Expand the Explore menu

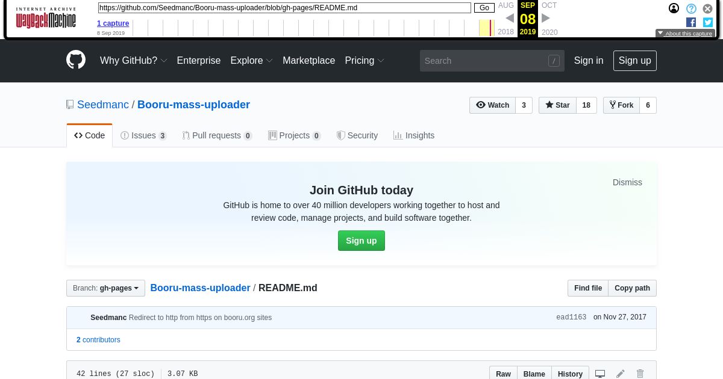coord(251,61)
